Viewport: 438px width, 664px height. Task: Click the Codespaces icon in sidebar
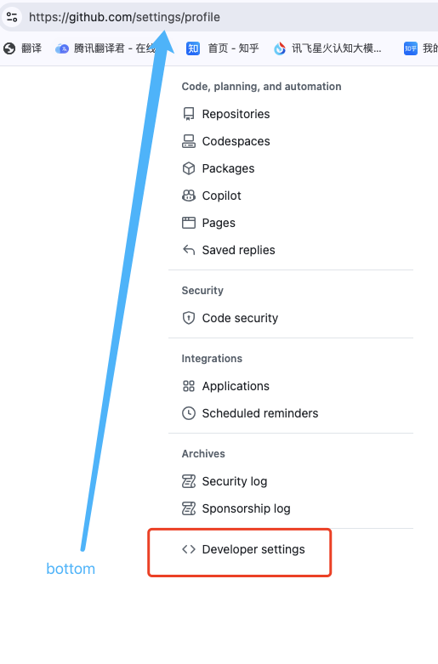point(189,141)
